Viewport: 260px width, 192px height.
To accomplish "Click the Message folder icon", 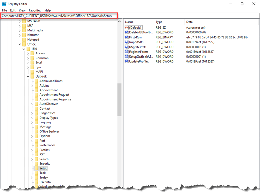I will (x=36, y=127).
